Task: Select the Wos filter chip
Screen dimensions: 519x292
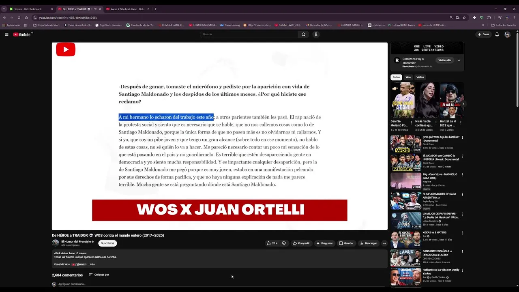Action: (408, 77)
